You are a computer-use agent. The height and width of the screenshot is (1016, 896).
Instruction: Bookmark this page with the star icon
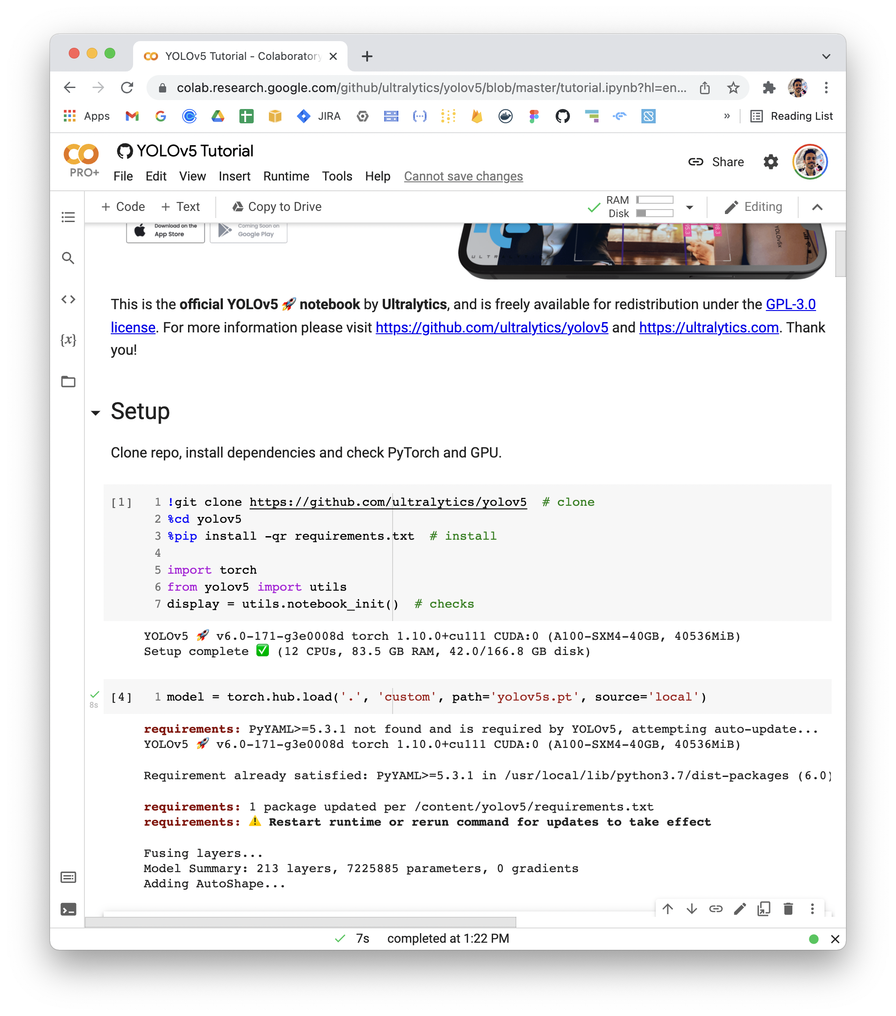[x=733, y=88]
